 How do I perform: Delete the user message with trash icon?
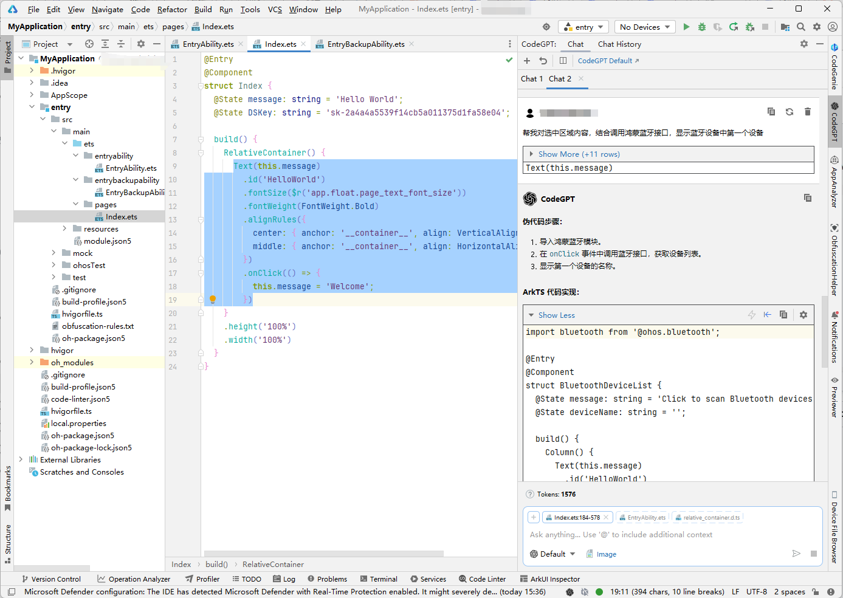pyautogui.click(x=807, y=112)
